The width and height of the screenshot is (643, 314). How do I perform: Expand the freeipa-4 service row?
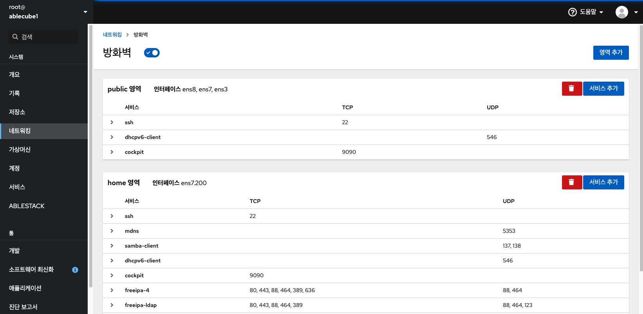112,290
